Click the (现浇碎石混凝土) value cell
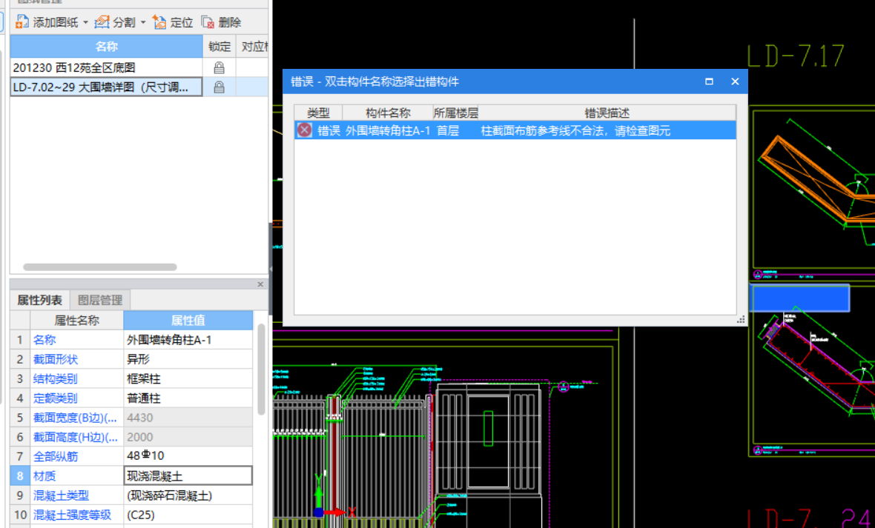Image resolution: width=875 pixels, height=528 pixels. pos(188,495)
